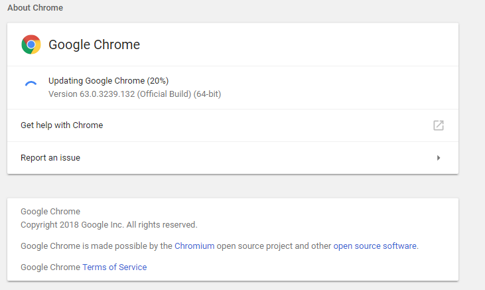Expand Report an issue with the arrow

(x=439, y=158)
